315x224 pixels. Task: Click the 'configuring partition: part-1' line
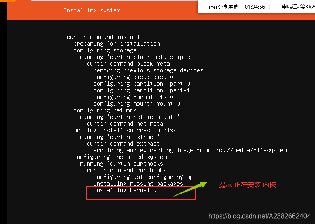[x=141, y=90]
